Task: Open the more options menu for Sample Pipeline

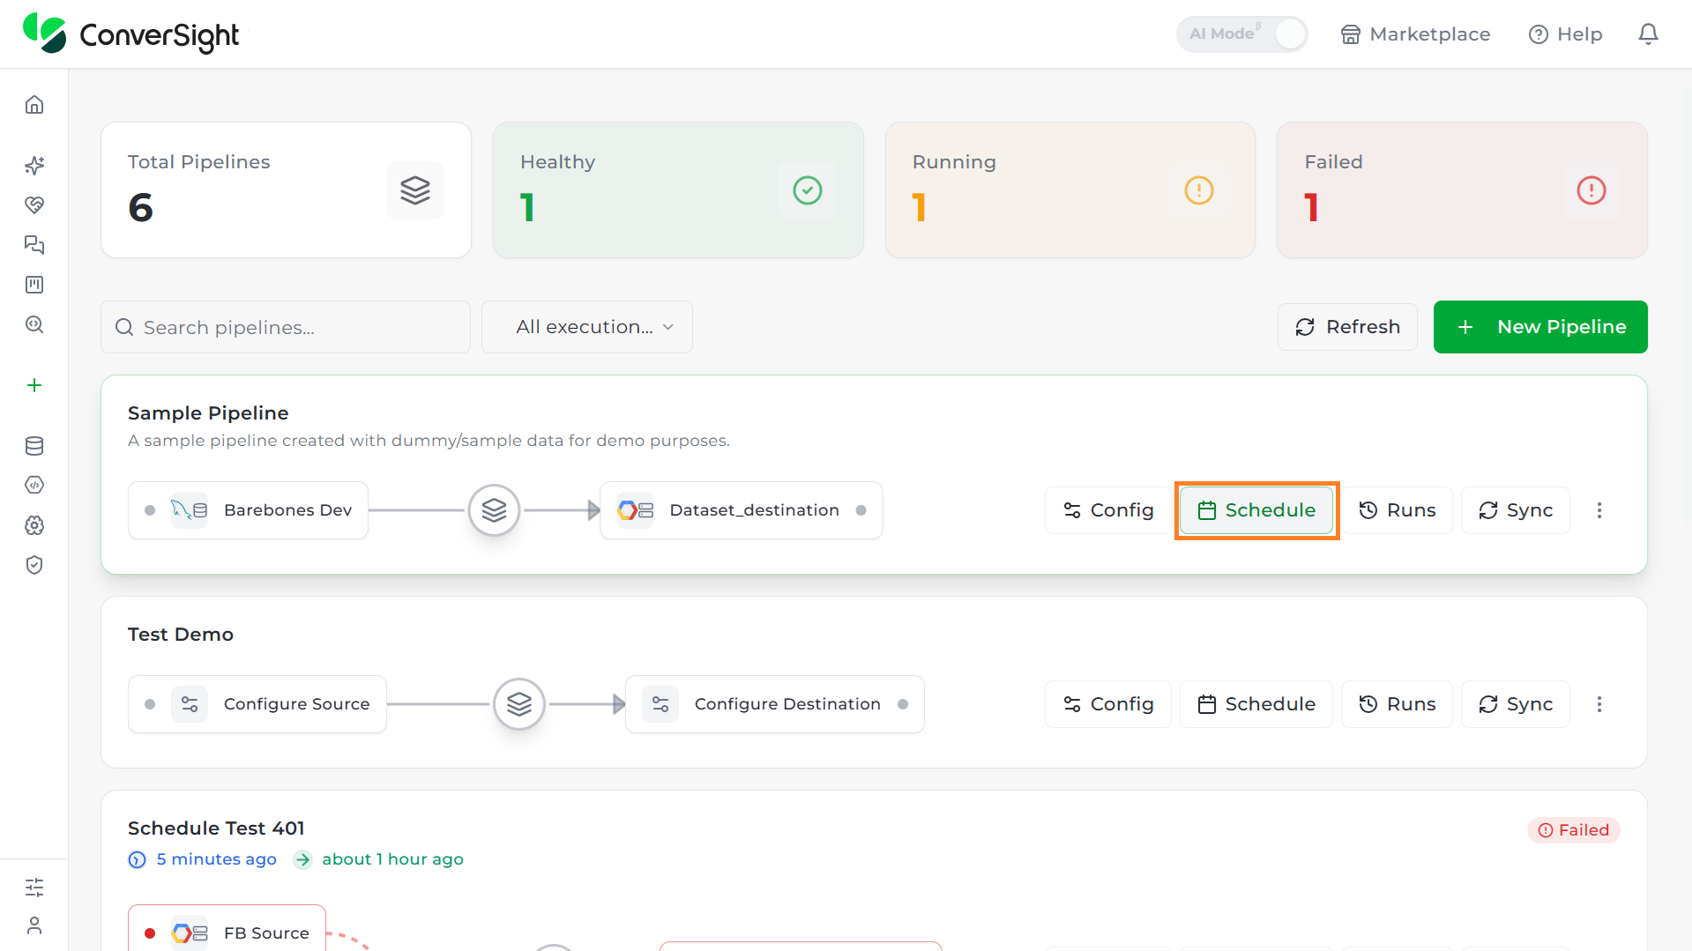Action: [x=1599, y=510]
